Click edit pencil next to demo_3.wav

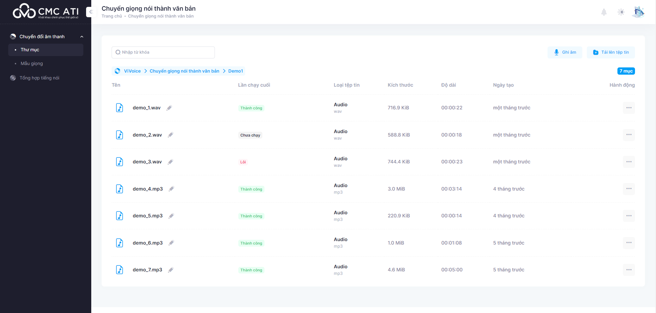click(x=170, y=162)
